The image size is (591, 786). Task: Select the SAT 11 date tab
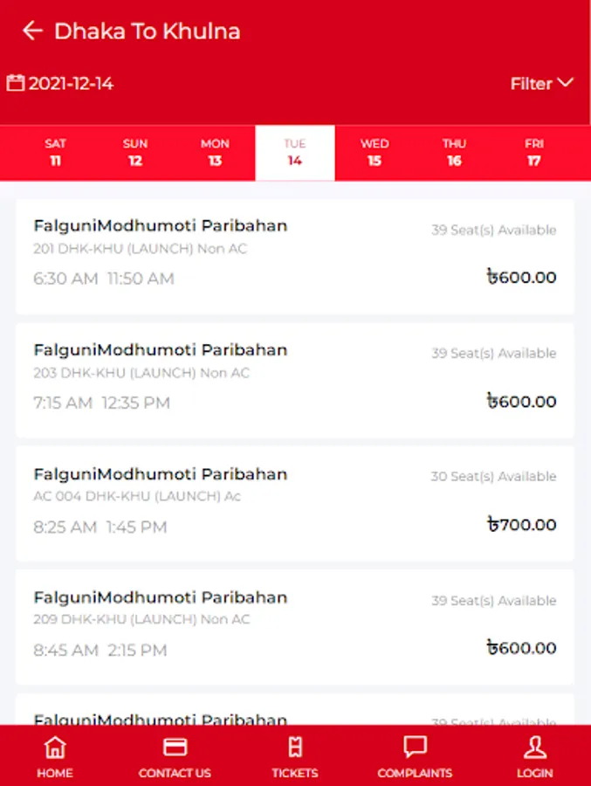pos(55,152)
